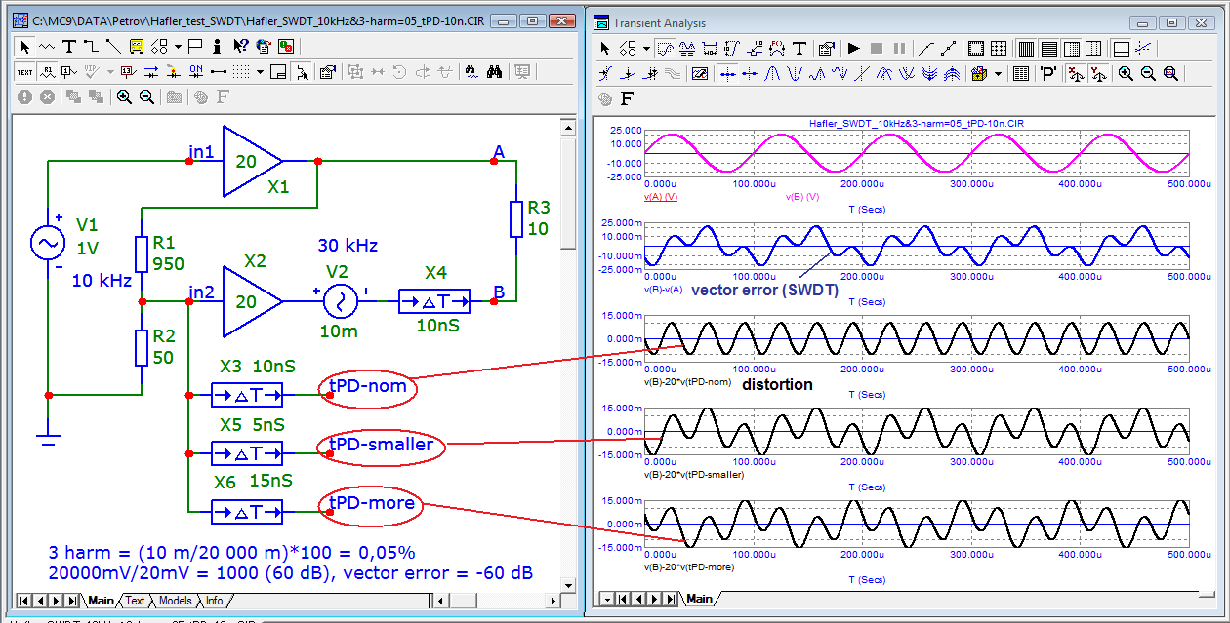The width and height of the screenshot is (1230, 623).
Task: Click v(B) (V) waveform label
Action: (801, 196)
